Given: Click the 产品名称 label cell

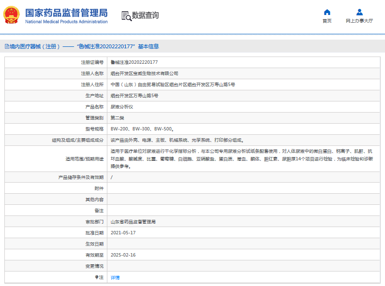Looking at the screenshot, I should pos(56,107).
